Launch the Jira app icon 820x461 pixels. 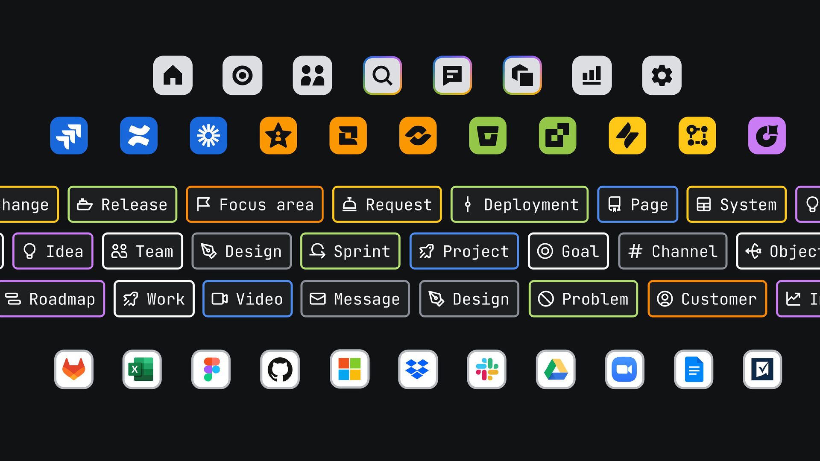click(x=69, y=136)
